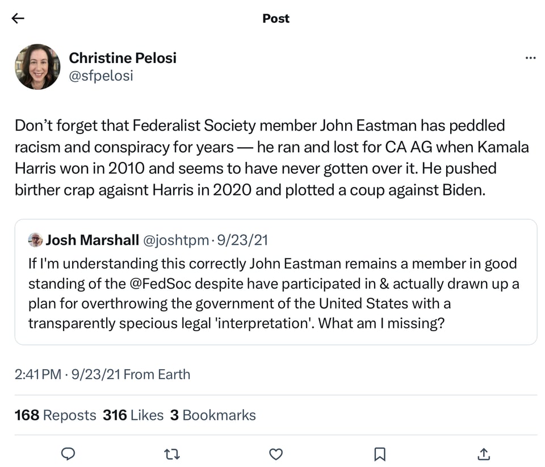Open the three-dot more options menu
Image resolution: width=545 pixels, height=467 pixels.
tap(530, 58)
